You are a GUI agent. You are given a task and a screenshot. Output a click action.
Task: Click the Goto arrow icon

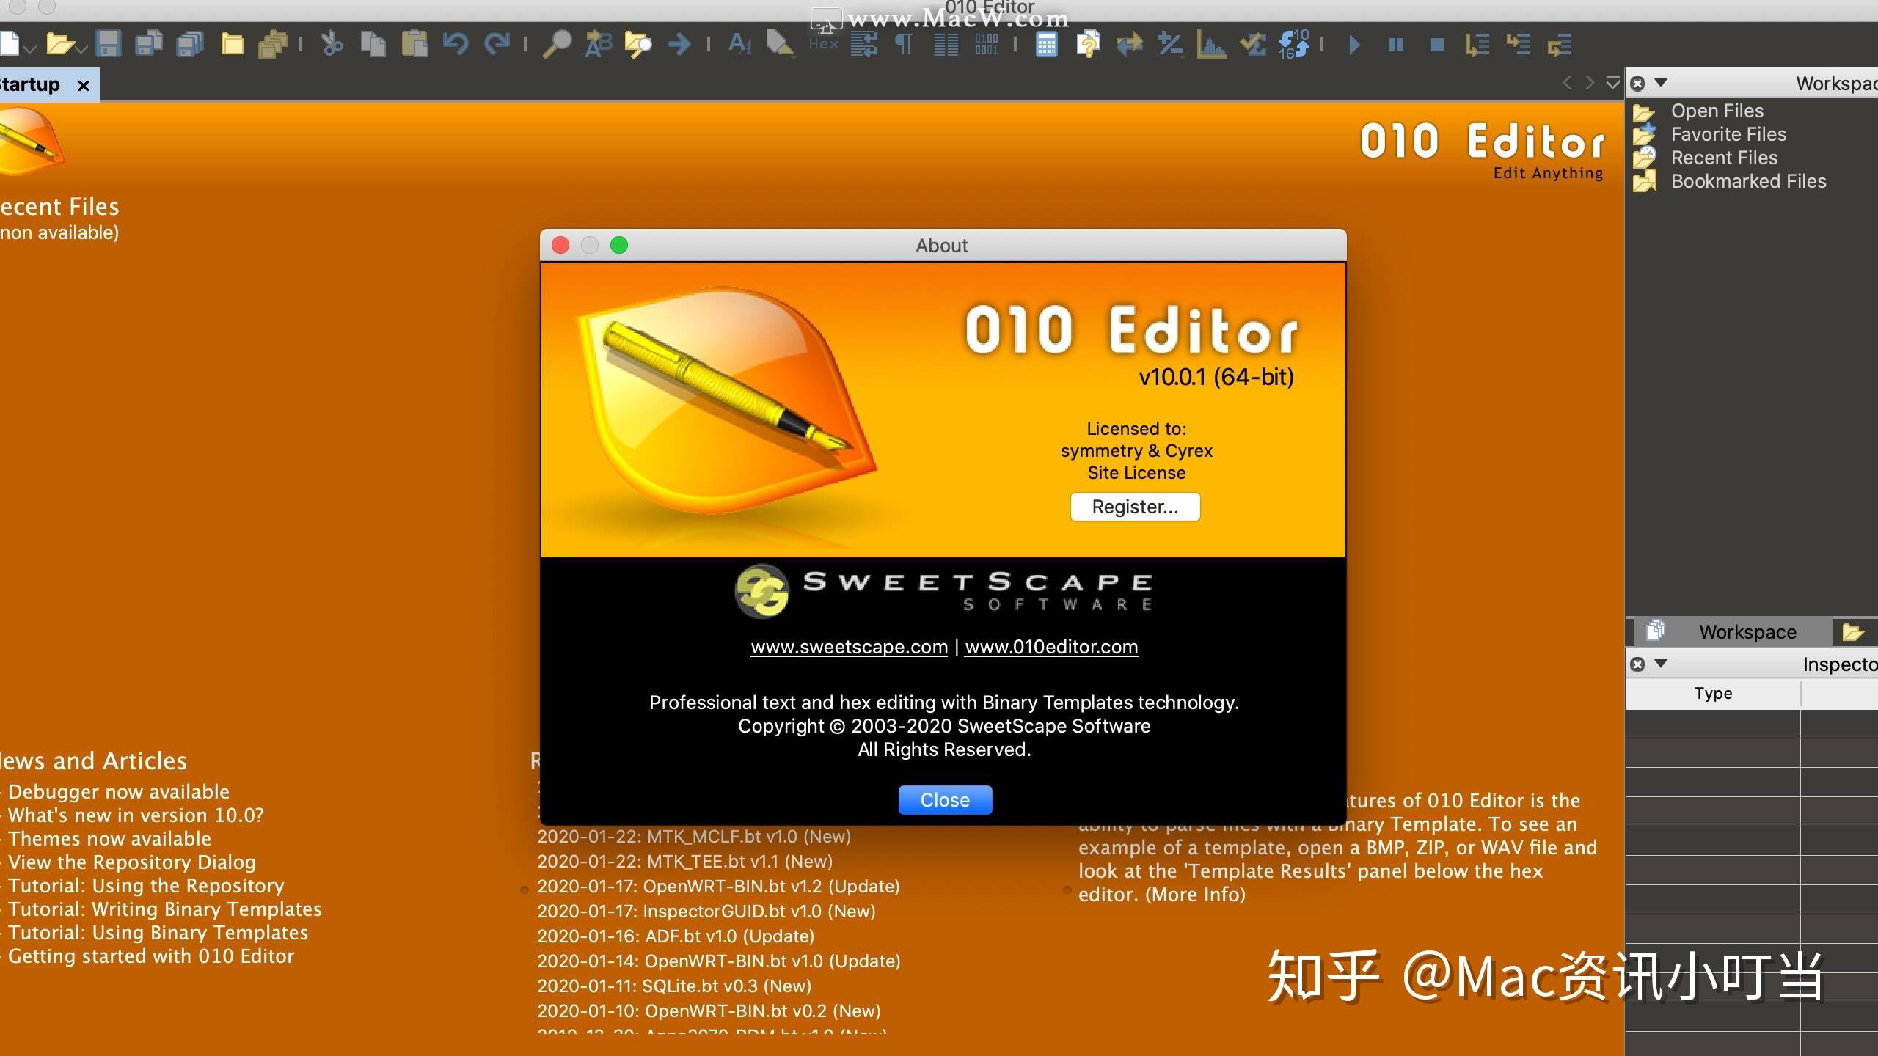[x=679, y=44]
